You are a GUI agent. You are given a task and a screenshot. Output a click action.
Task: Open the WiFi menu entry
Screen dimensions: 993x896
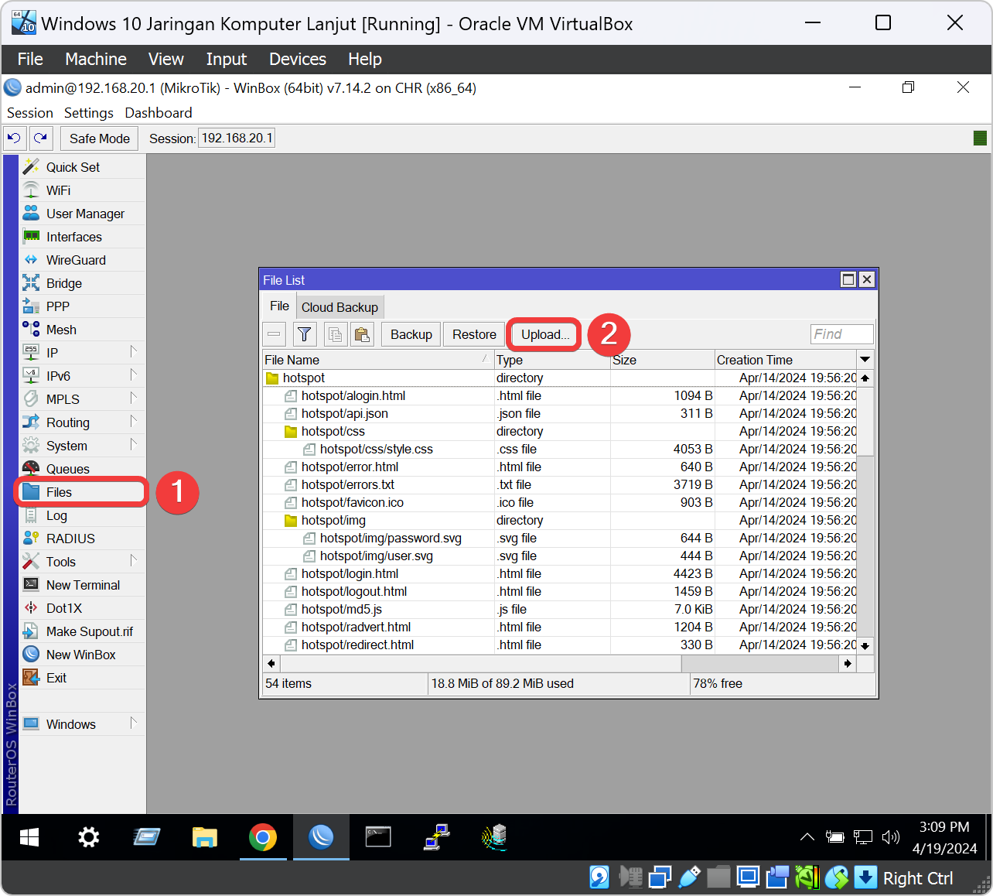[x=82, y=190]
